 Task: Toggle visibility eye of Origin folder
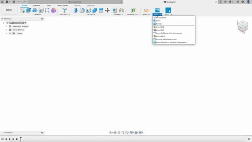[x=10, y=33]
